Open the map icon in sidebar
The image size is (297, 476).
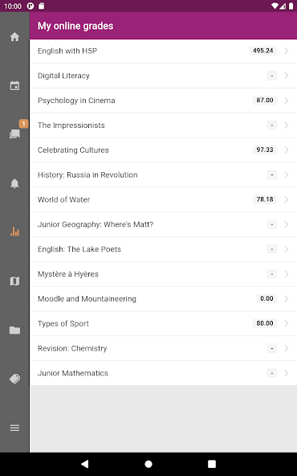pos(14,281)
